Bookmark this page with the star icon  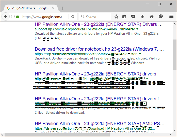click(116, 16)
